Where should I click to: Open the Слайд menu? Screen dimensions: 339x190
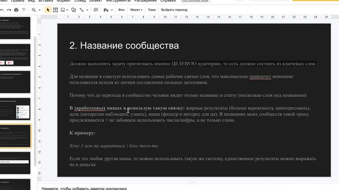point(80,1)
